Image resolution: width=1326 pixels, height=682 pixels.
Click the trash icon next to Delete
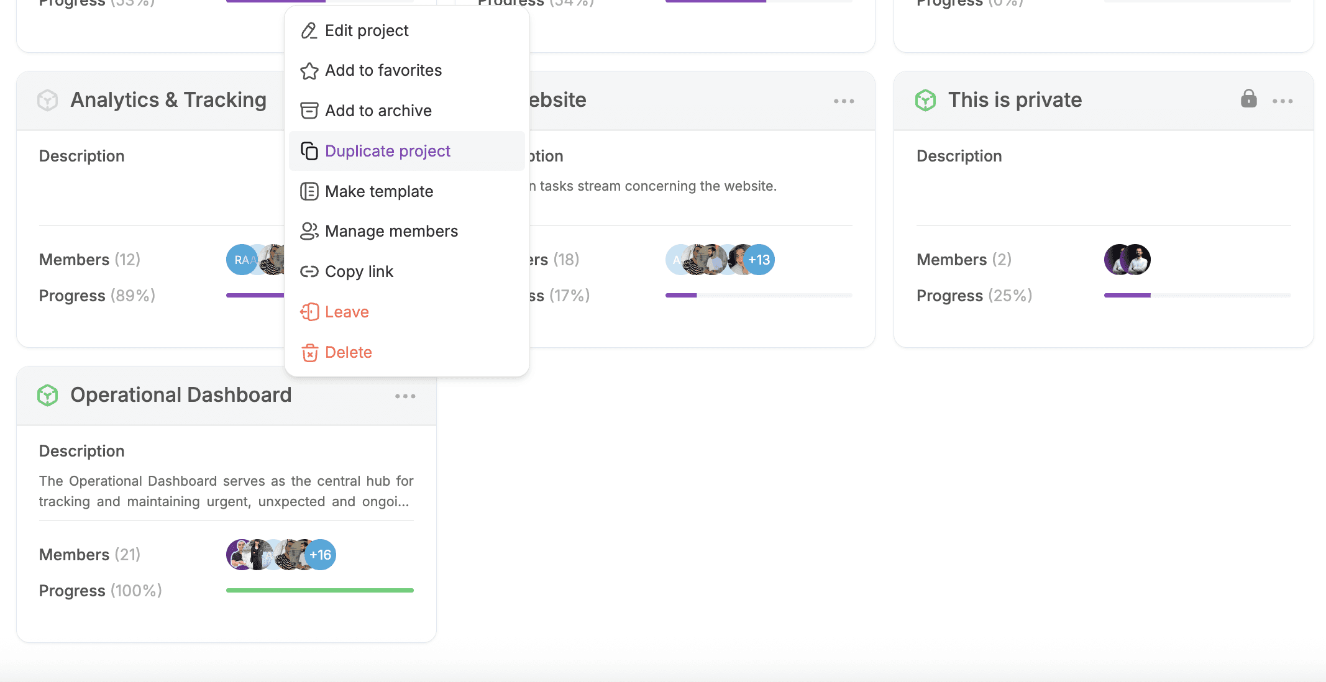(x=309, y=353)
